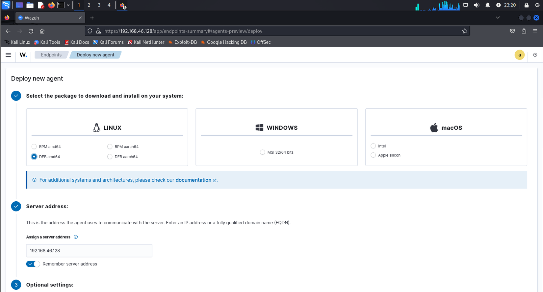Go back to the previous page
This screenshot has width=543, height=292.
point(8,31)
